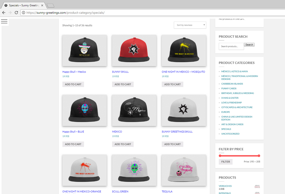Click Price: 19$ — 20$ text

click(252, 162)
